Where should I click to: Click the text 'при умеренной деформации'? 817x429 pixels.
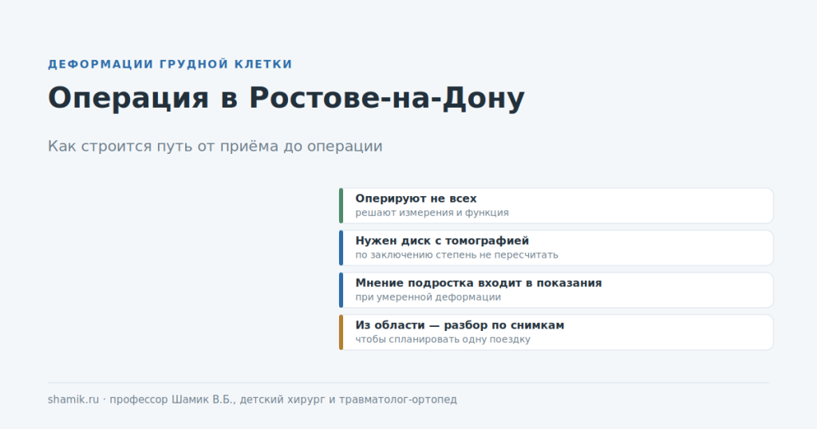click(428, 297)
